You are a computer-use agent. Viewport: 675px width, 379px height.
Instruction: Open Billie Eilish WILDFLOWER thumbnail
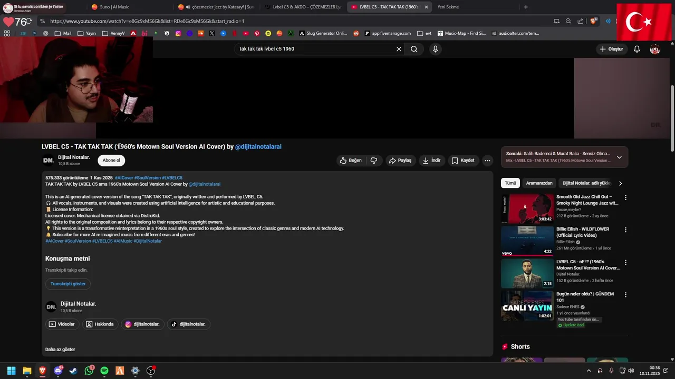point(527,241)
